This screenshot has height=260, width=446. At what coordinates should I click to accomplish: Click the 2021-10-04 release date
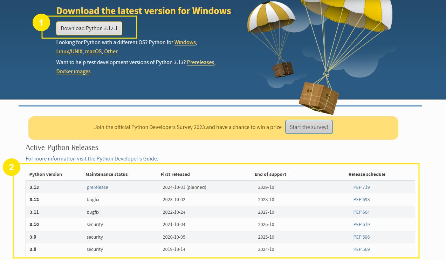(174, 225)
